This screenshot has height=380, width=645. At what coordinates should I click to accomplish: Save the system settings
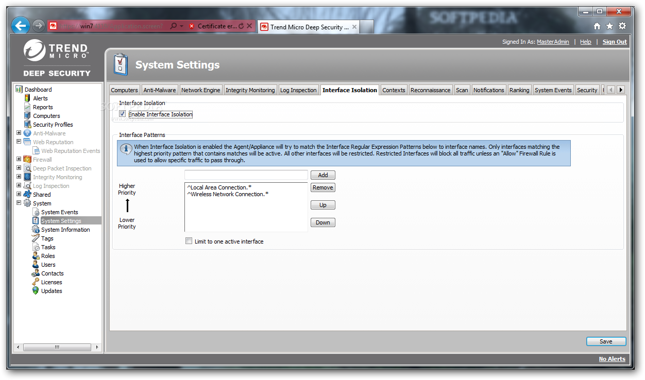(x=606, y=341)
